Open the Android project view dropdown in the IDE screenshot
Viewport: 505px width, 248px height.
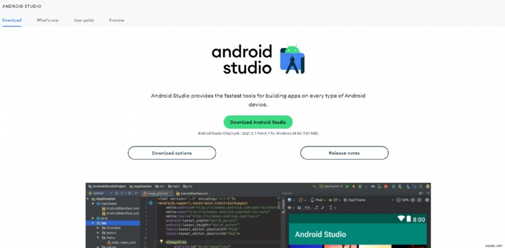pos(100,193)
